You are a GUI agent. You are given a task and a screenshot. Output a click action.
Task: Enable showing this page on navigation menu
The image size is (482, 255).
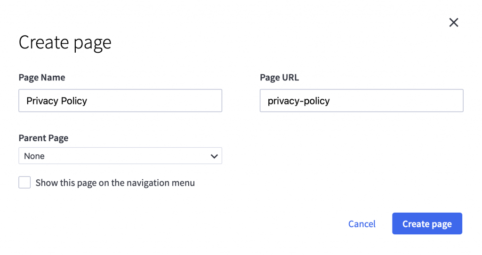24,183
